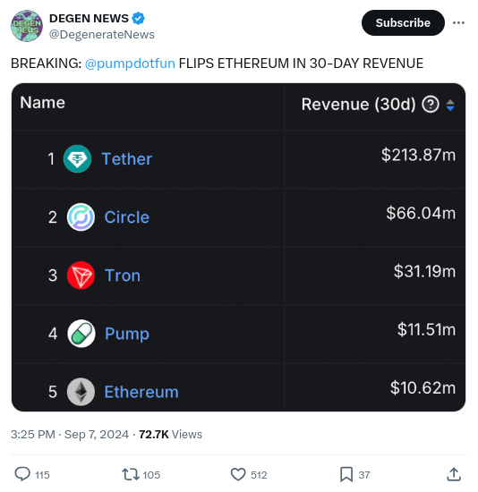Click the tweet timestamp Sep 7, 2024
478x492 pixels.
(97, 434)
